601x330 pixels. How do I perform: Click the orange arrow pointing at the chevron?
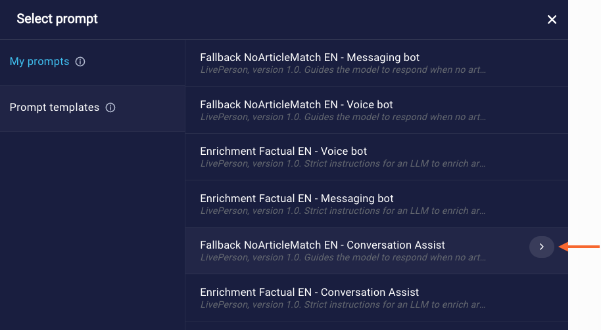pyautogui.click(x=579, y=247)
